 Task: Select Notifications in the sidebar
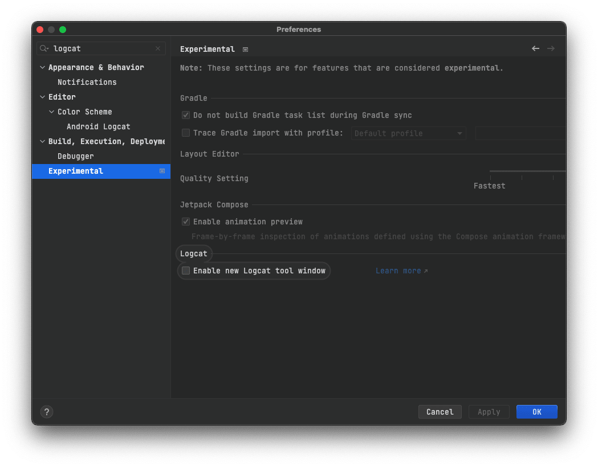(87, 82)
